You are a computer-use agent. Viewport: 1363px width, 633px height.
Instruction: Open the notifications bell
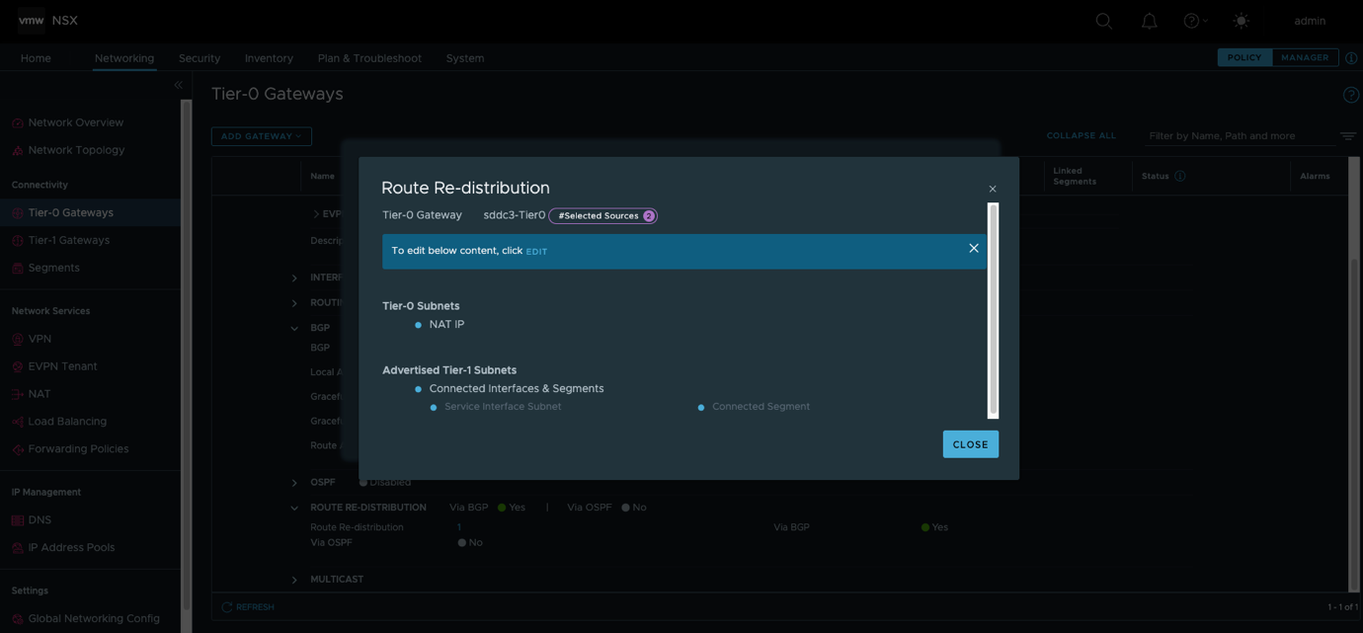click(1150, 21)
